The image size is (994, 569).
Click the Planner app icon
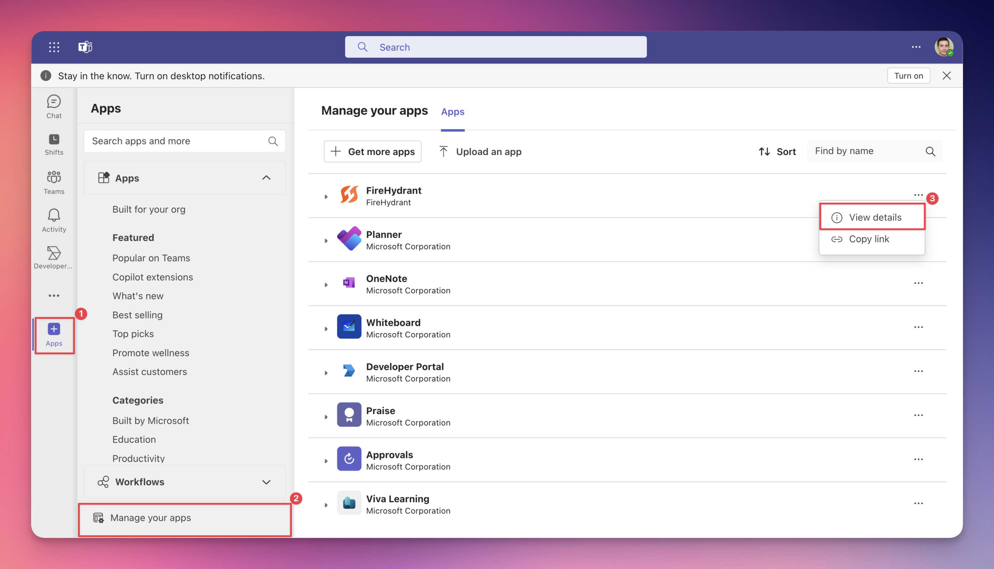pos(349,239)
